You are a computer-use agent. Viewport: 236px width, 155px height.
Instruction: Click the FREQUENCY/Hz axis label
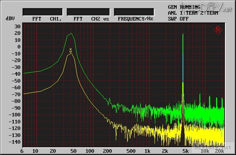pos(135,18)
